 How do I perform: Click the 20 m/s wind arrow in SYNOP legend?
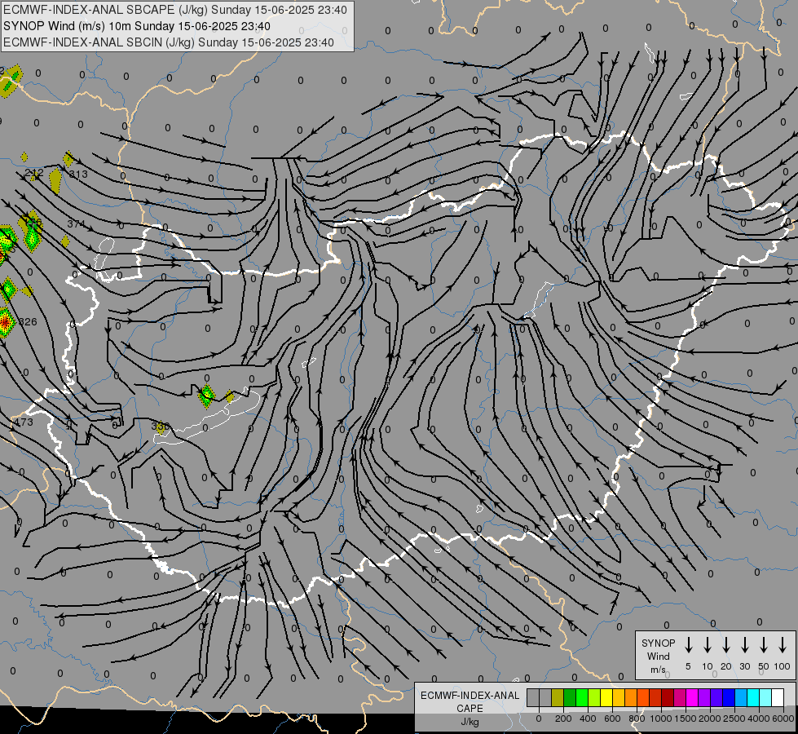[x=725, y=644]
